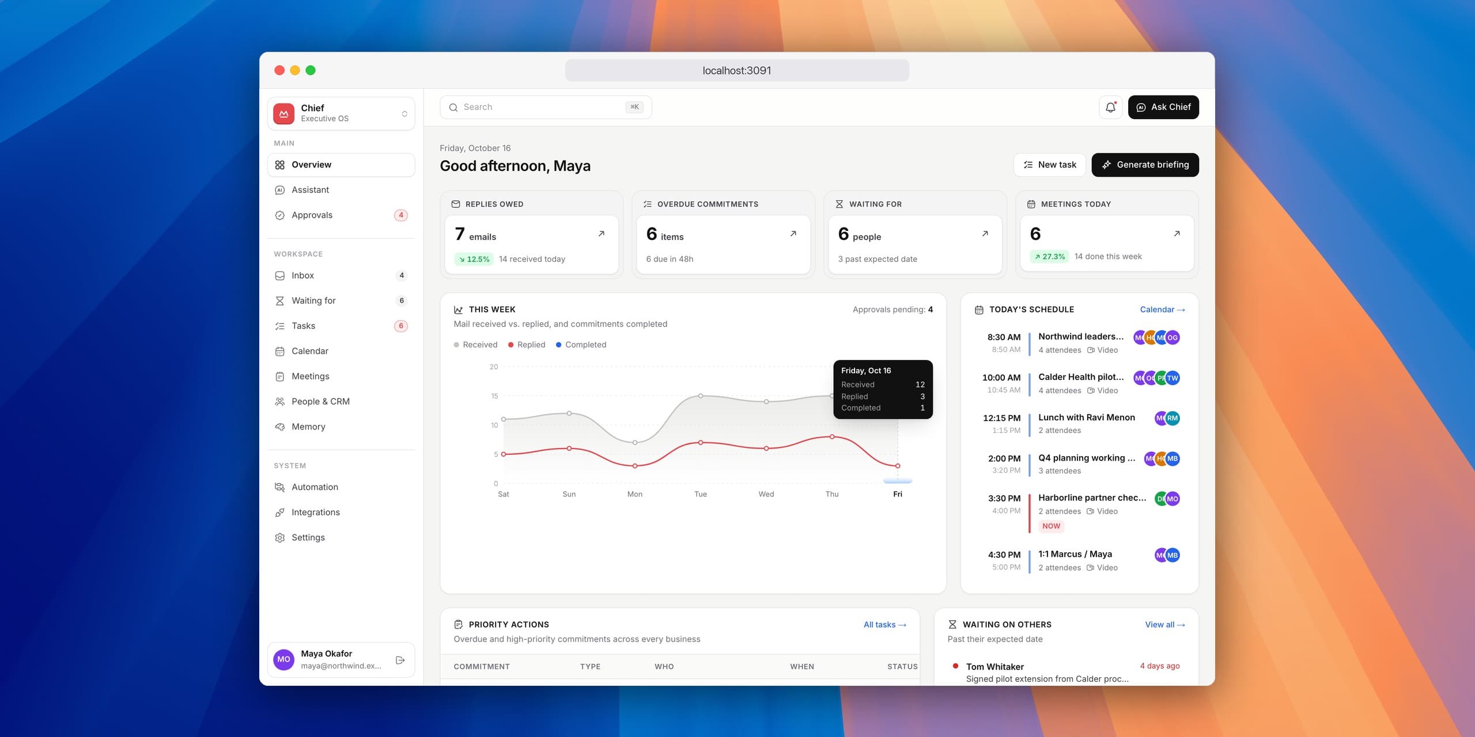Open the notifications bell icon

[1110, 107]
